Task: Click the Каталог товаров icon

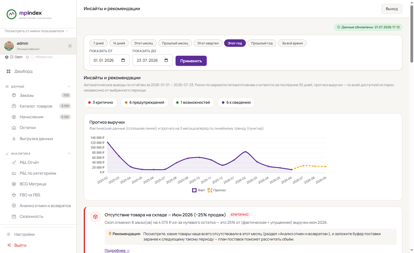Action: [x=14, y=106]
